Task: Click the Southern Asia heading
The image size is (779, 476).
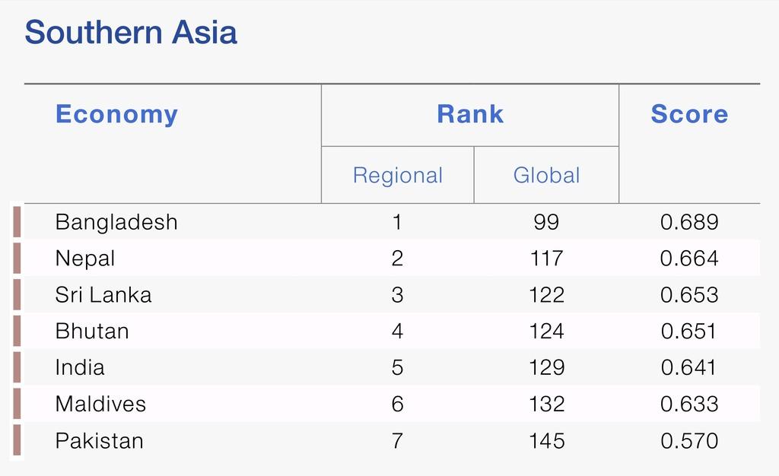Action: point(131,32)
